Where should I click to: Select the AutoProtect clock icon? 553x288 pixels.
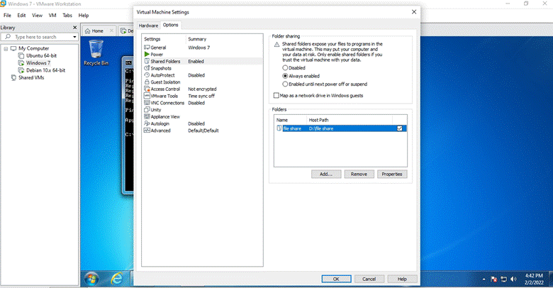coord(147,75)
